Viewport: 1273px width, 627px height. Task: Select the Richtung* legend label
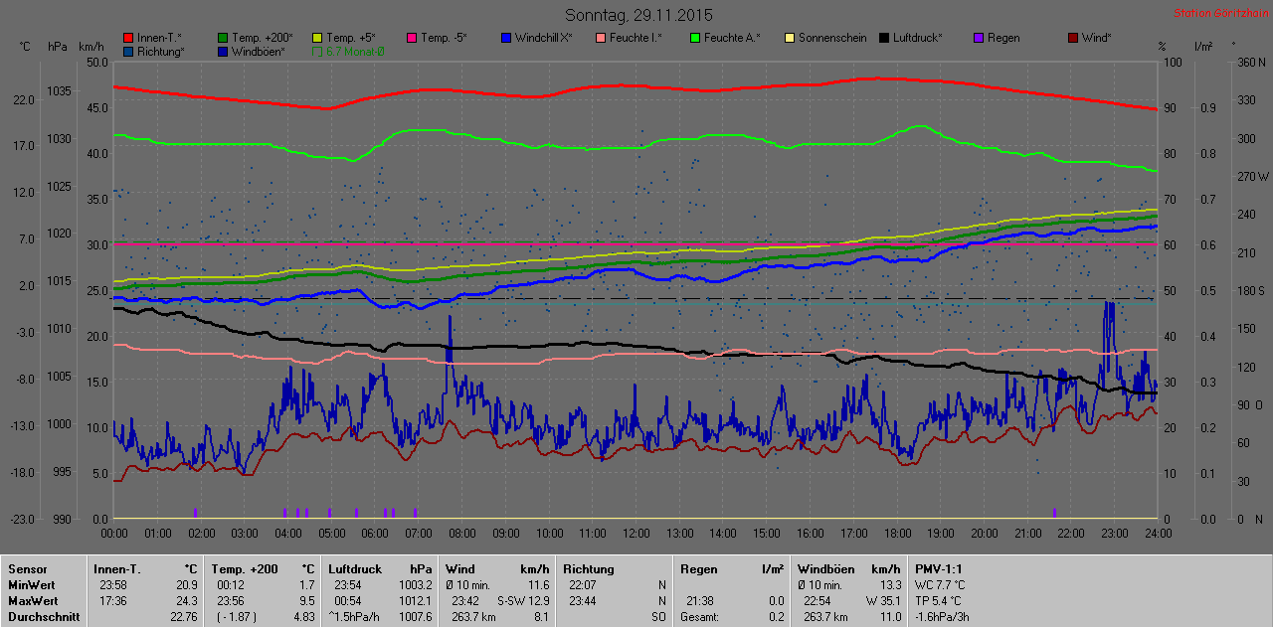(160, 51)
